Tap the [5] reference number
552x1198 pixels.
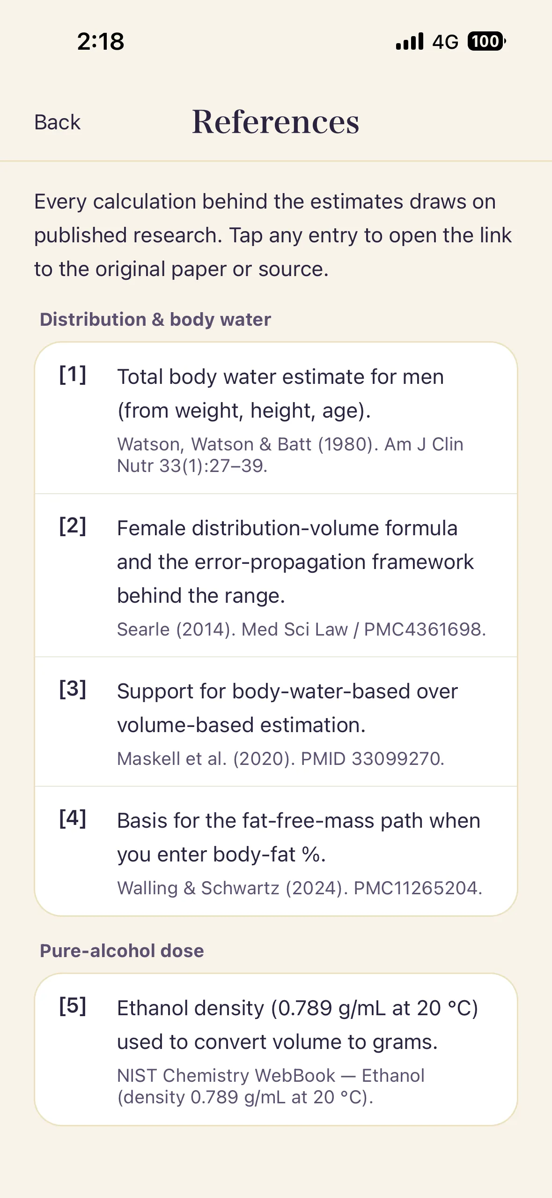click(x=73, y=1006)
